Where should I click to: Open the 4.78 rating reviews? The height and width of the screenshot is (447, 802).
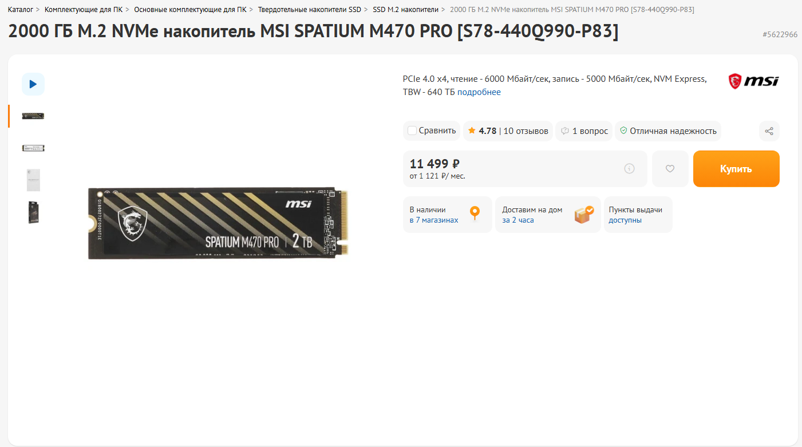[508, 131]
